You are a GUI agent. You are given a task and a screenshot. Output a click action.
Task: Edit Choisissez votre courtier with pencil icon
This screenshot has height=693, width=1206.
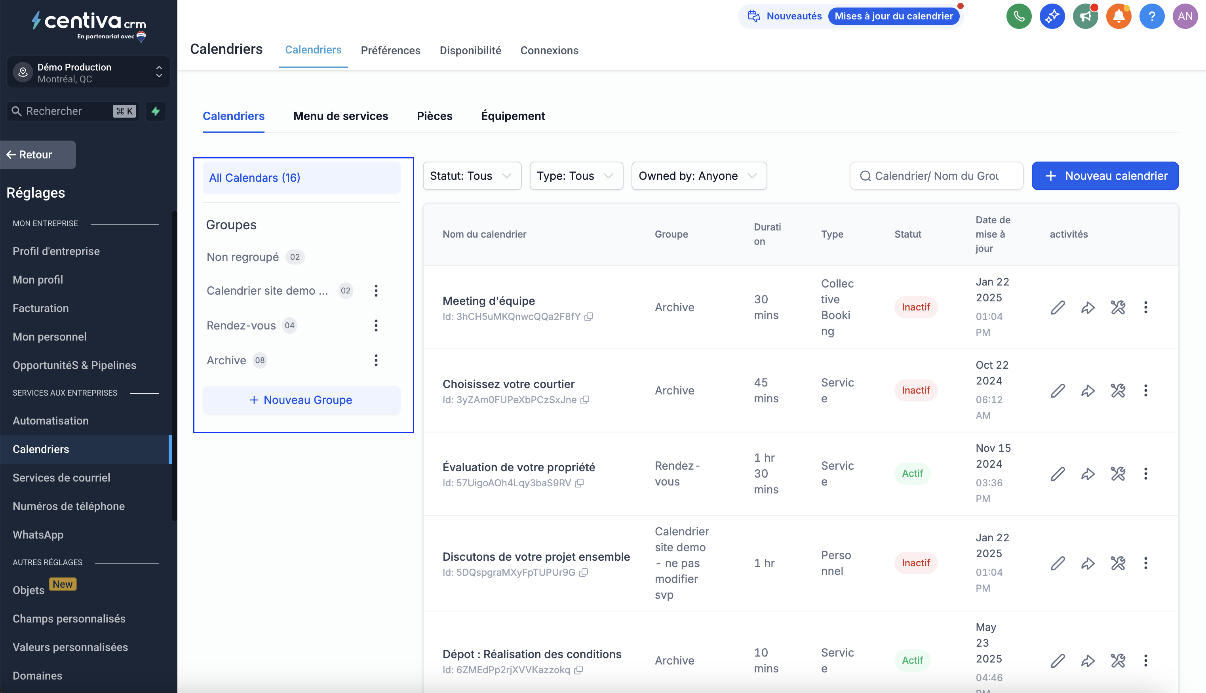[x=1058, y=390]
